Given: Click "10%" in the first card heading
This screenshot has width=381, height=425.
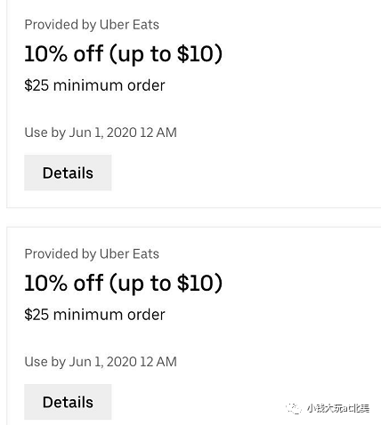Looking at the screenshot, I should coord(45,53).
